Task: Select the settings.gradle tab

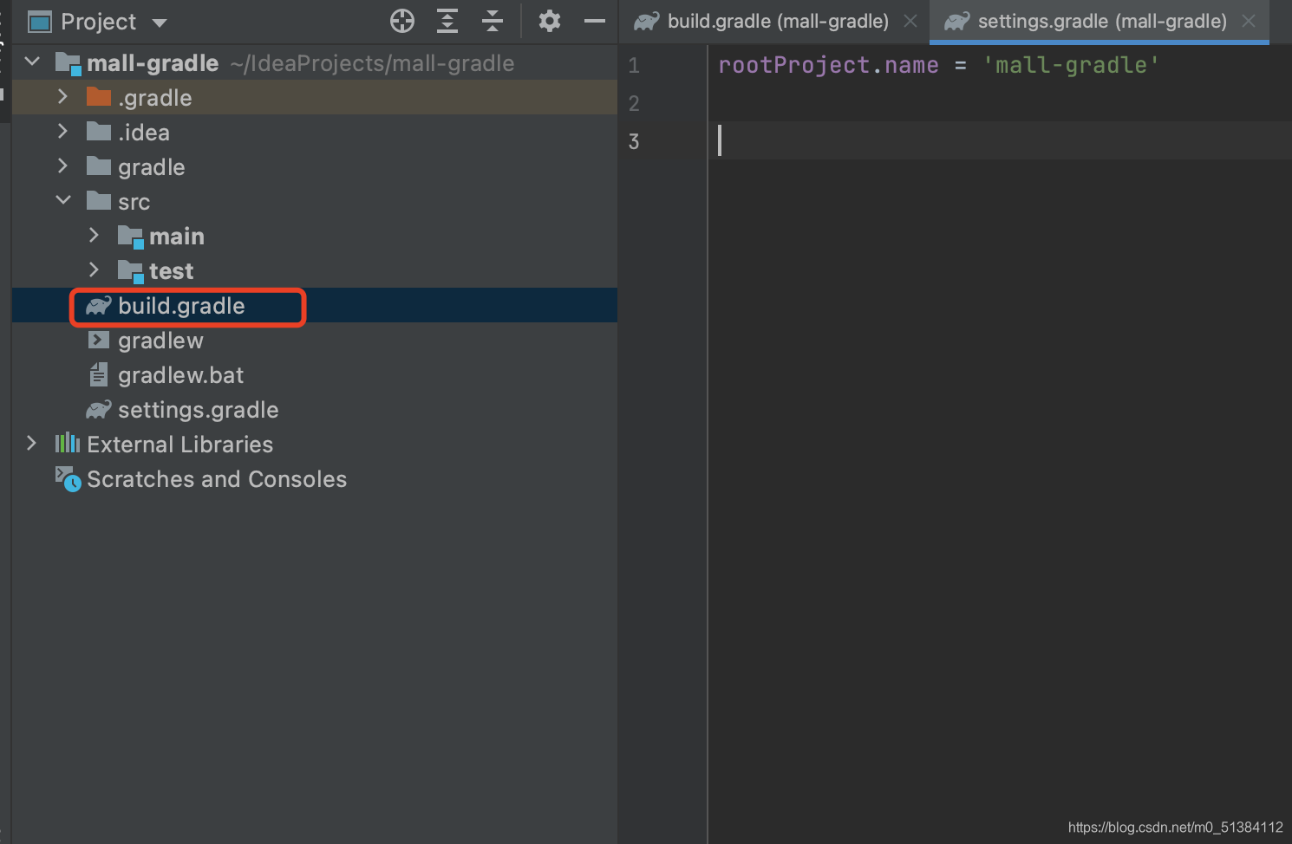Action: 1097,21
